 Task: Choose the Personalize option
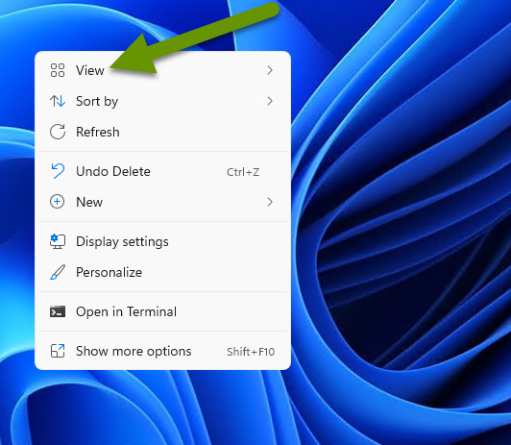point(162,272)
